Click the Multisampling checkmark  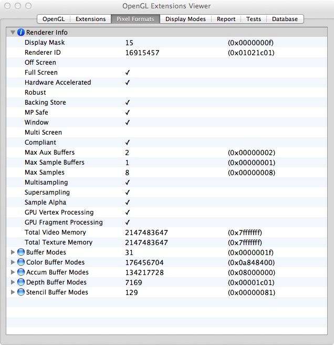click(128, 182)
